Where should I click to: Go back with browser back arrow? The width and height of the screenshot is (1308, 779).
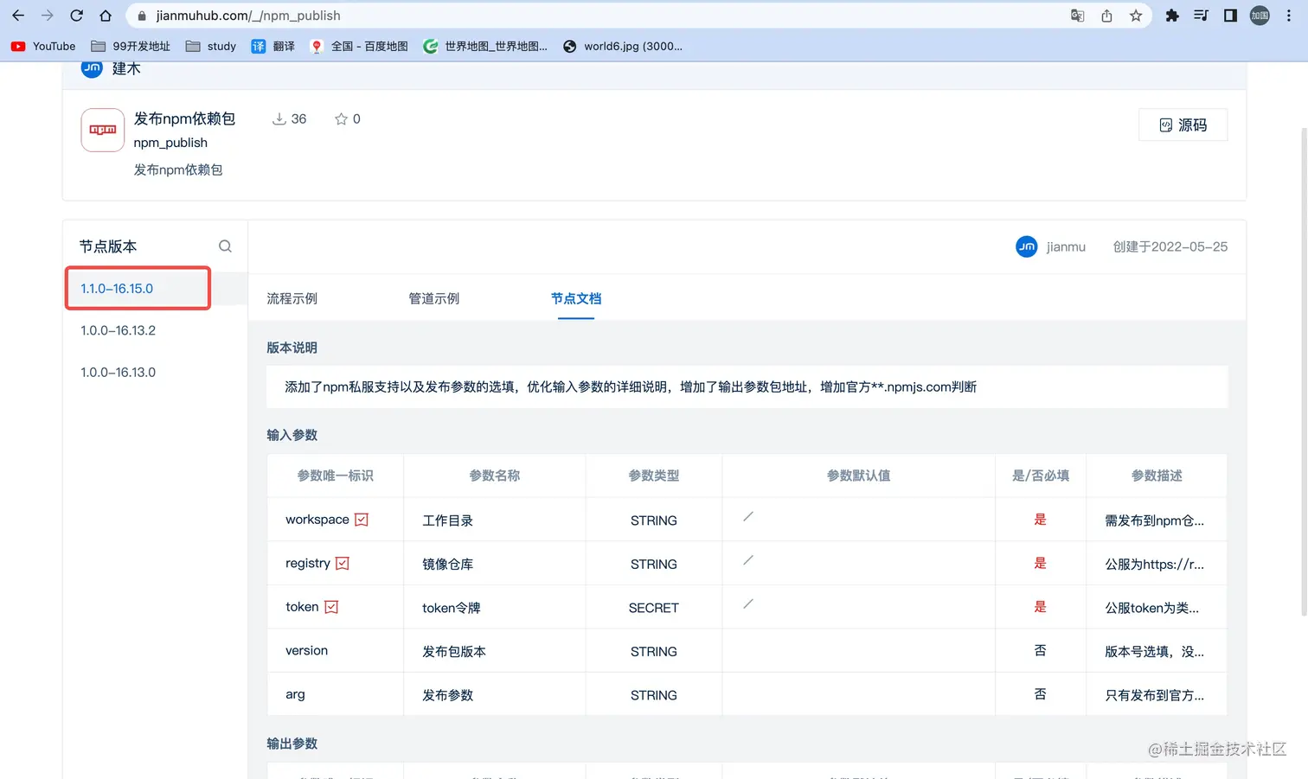tap(18, 16)
